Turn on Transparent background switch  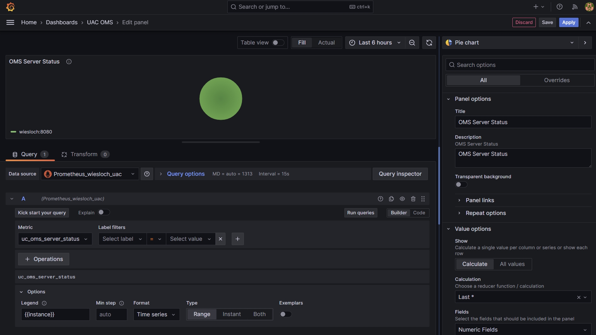click(461, 184)
